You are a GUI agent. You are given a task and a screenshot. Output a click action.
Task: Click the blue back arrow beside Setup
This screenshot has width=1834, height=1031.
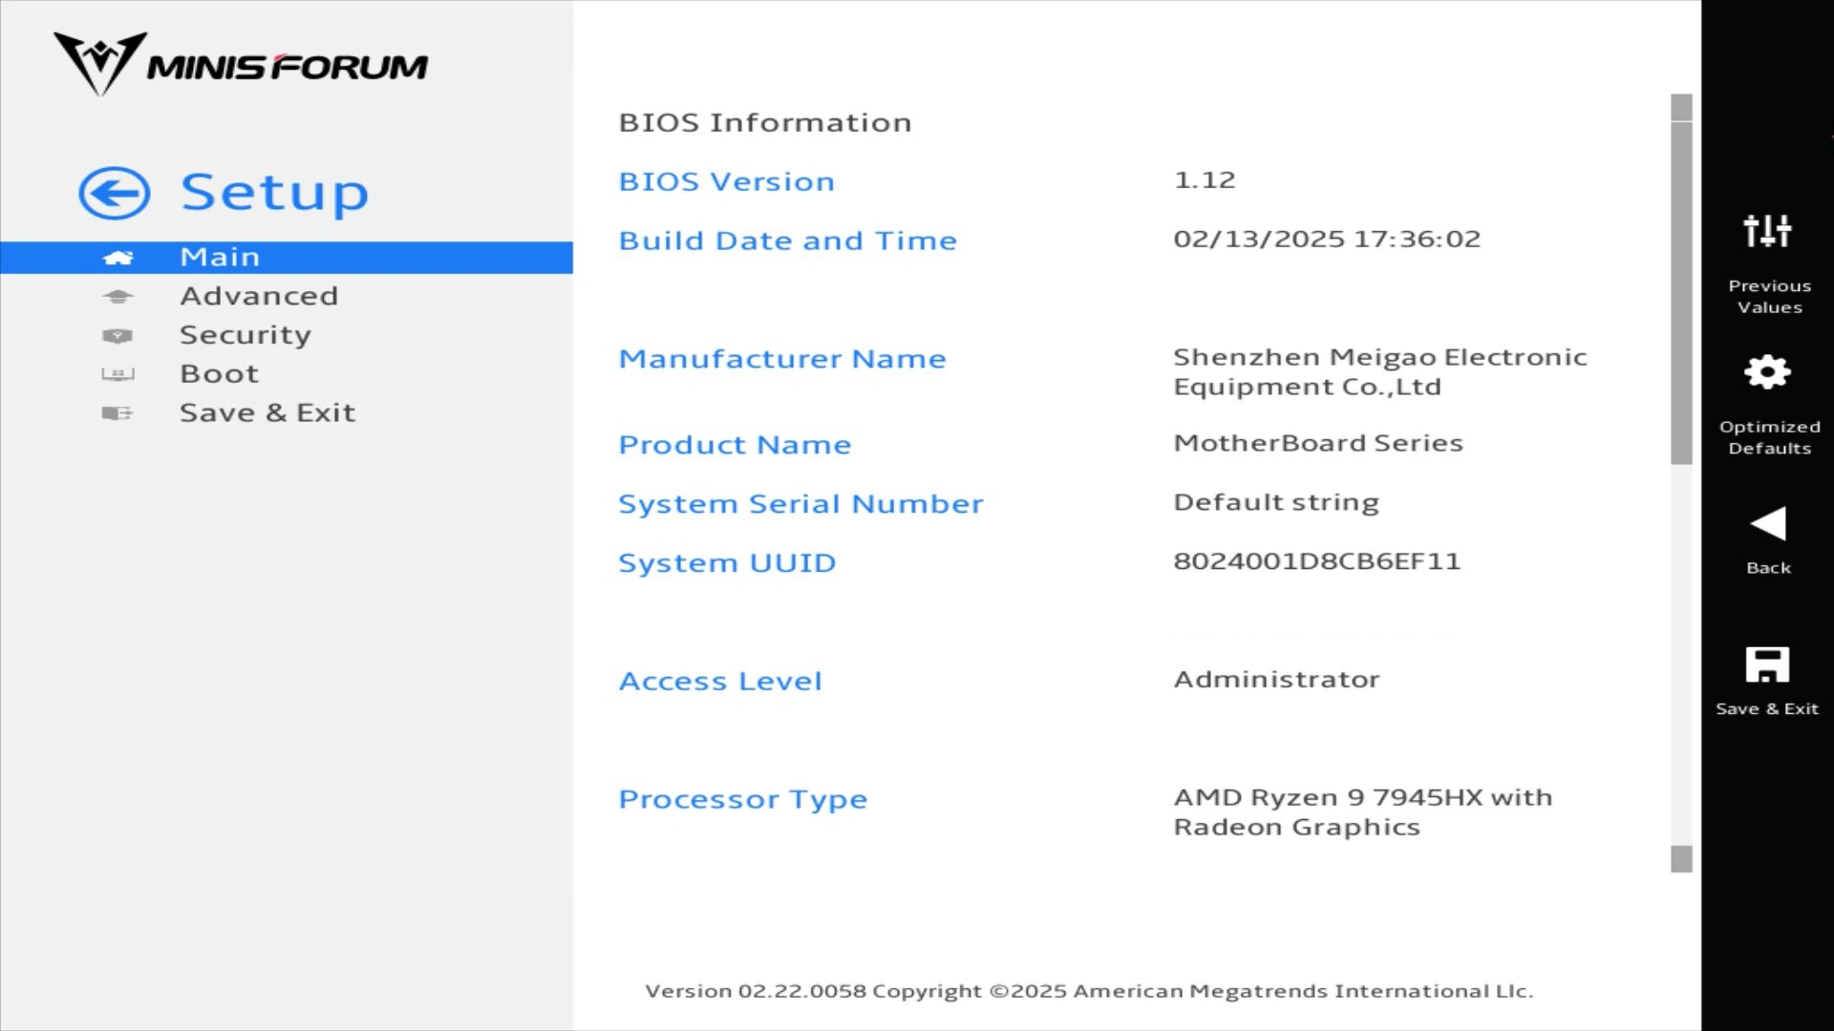click(x=115, y=194)
